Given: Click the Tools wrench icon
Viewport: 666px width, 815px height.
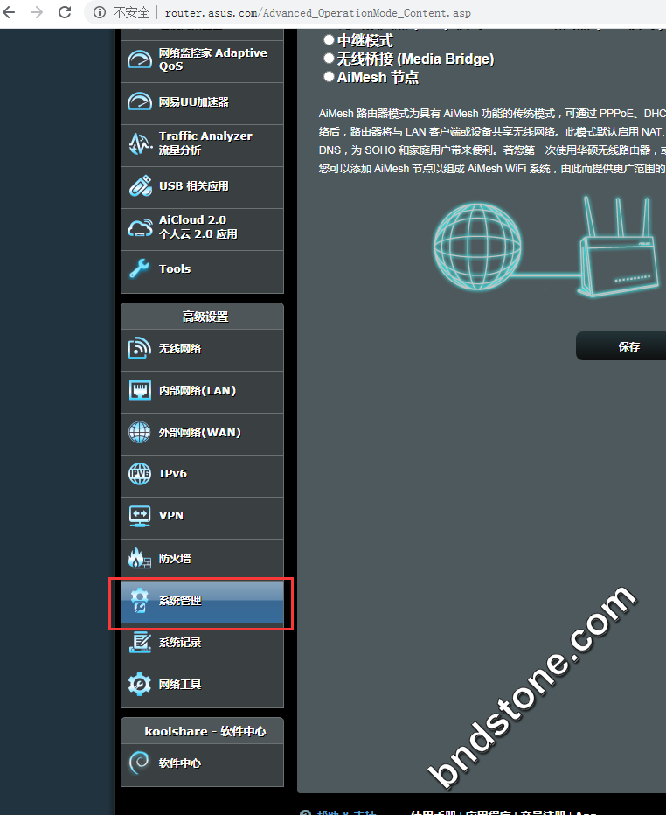Looking at the screenshot, I should 139,268.
